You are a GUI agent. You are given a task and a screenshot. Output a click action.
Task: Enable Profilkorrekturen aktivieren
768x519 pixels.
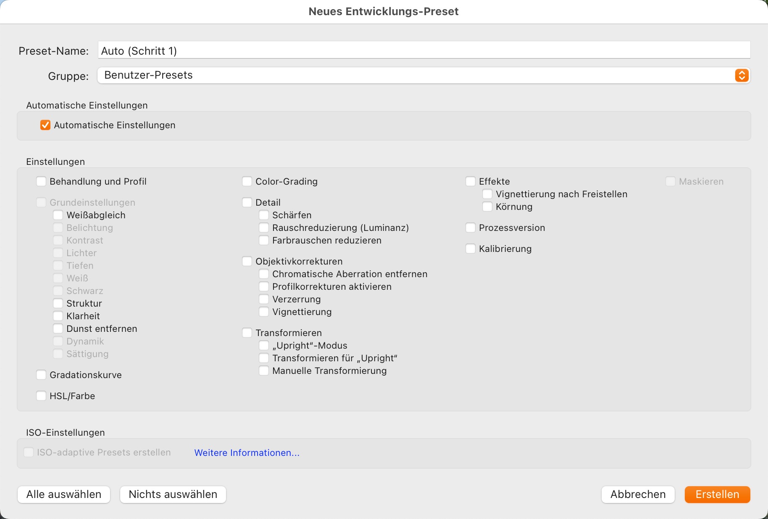pos(264,287)
